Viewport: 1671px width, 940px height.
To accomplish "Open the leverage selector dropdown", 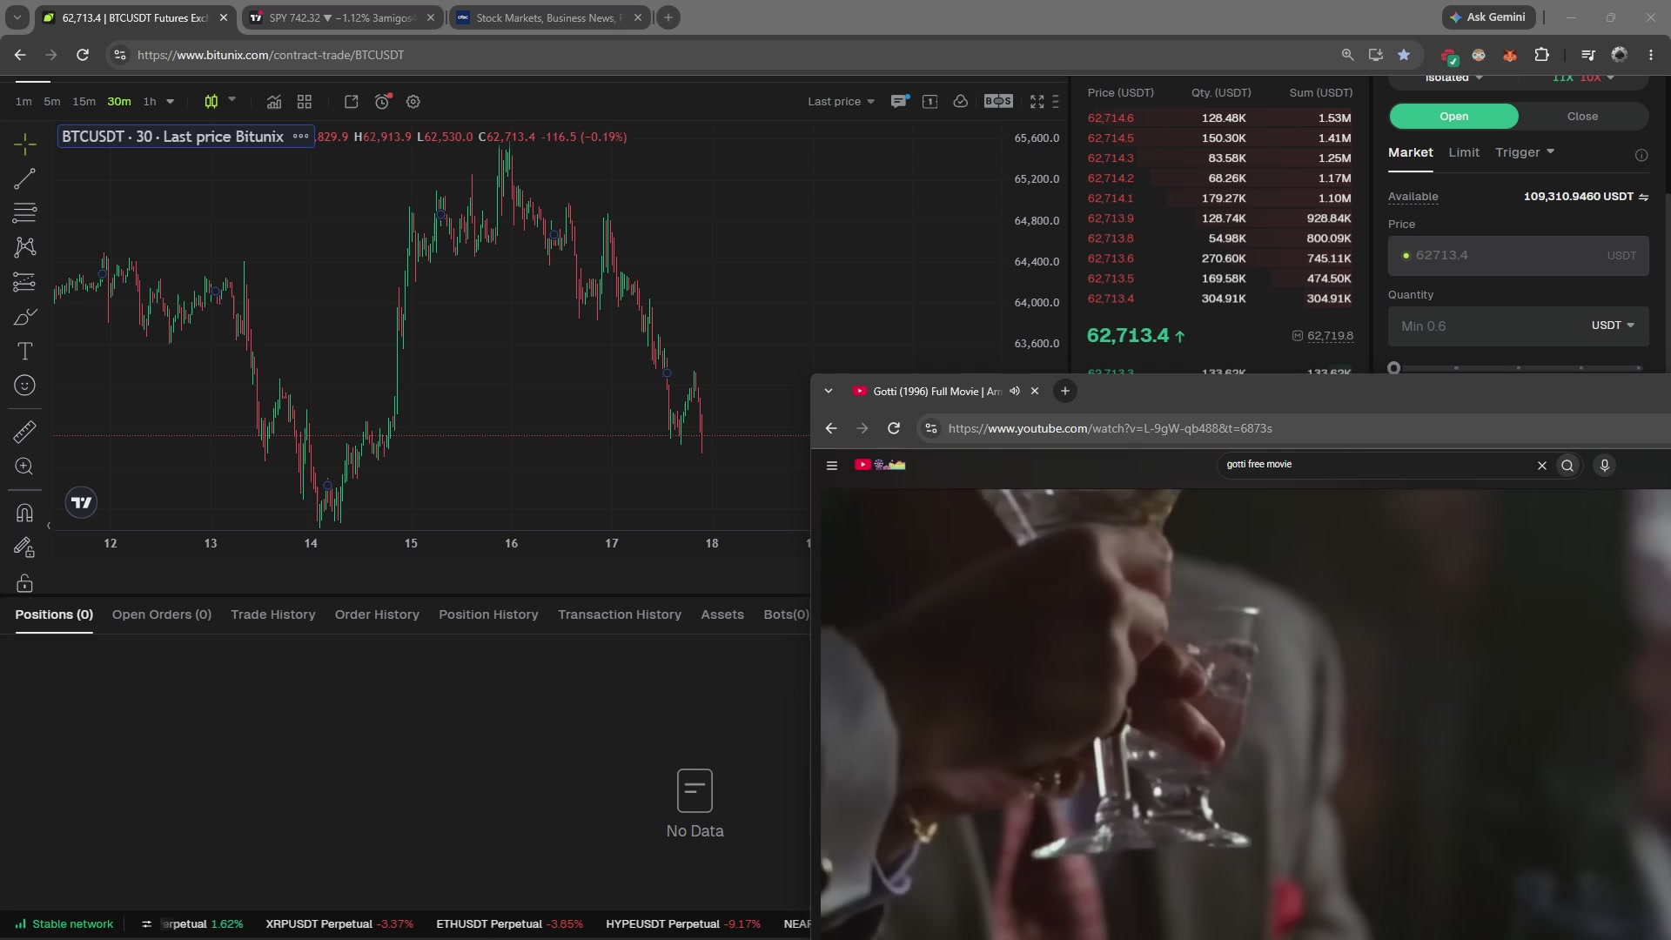I will click(1584, 78).
